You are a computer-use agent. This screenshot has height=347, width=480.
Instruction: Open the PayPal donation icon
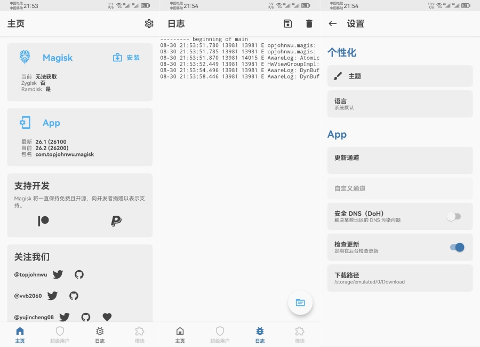point(116,220)
